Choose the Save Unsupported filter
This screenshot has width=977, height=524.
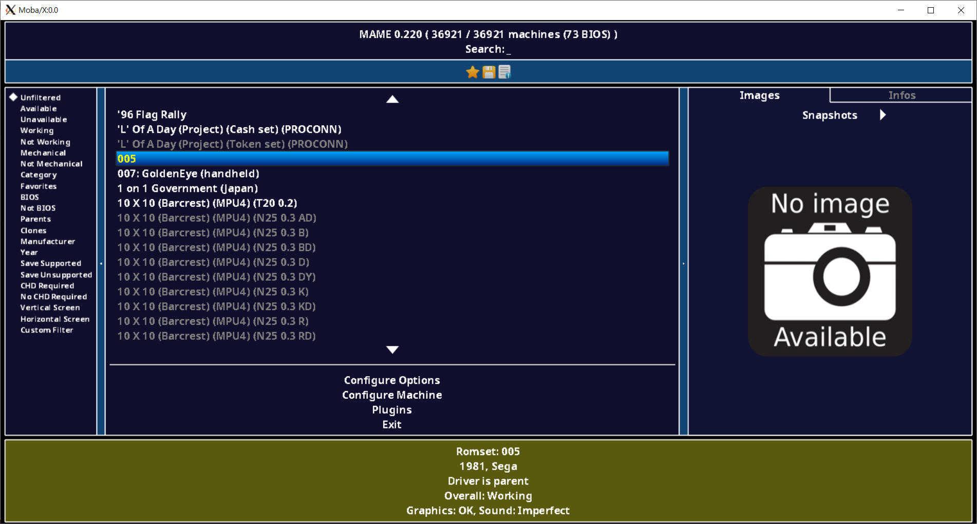tap(57, 275)
